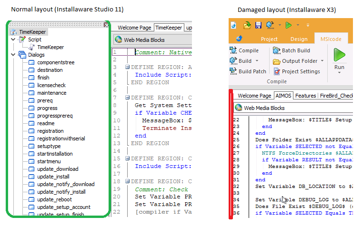Click the TimeKeeper project root icon
This screenshot has width=362, height=227.
coord(14,32)
